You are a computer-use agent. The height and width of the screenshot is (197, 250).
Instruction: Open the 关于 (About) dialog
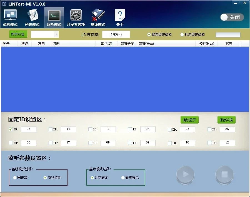pyautogui.click(x=120, y=17)
